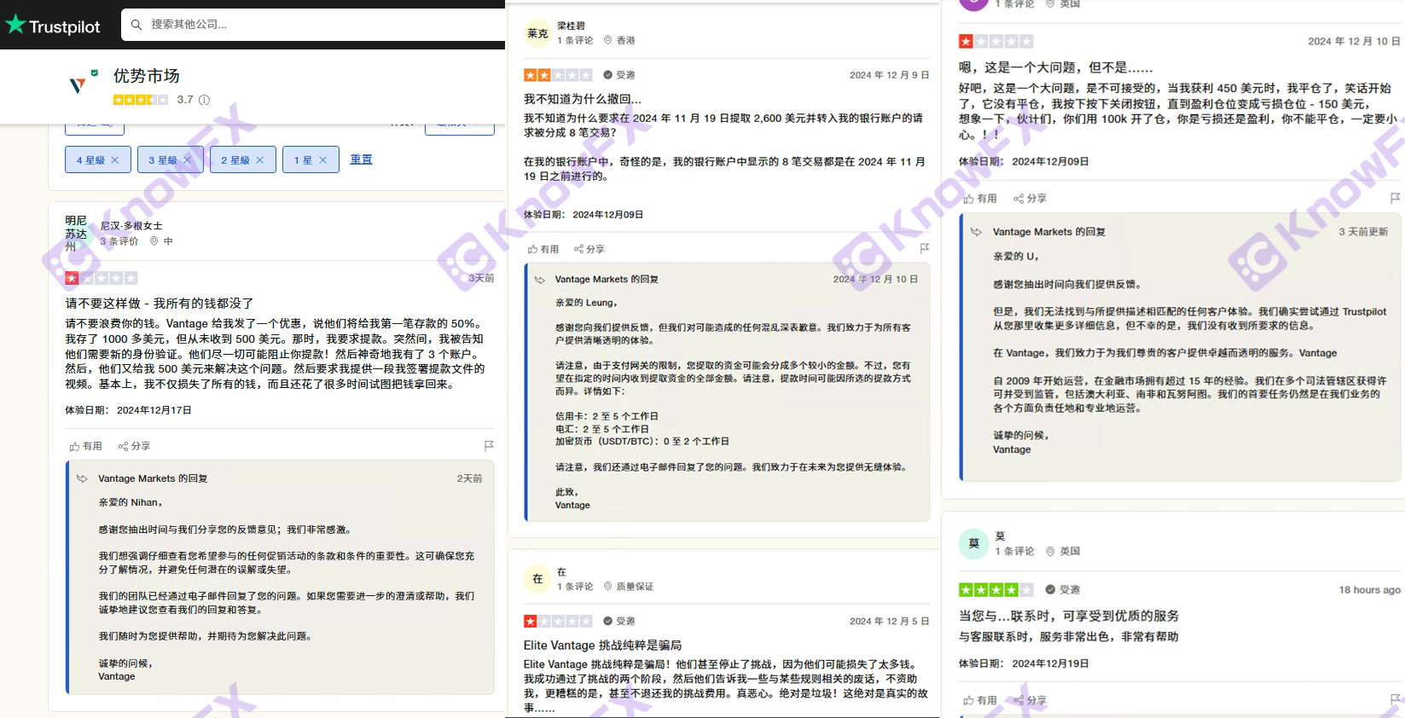Click the reply arrow icon in the 亲爱的 Leung reply
The width and height of the screenshot is (1405, 718).
click(539, 280)
